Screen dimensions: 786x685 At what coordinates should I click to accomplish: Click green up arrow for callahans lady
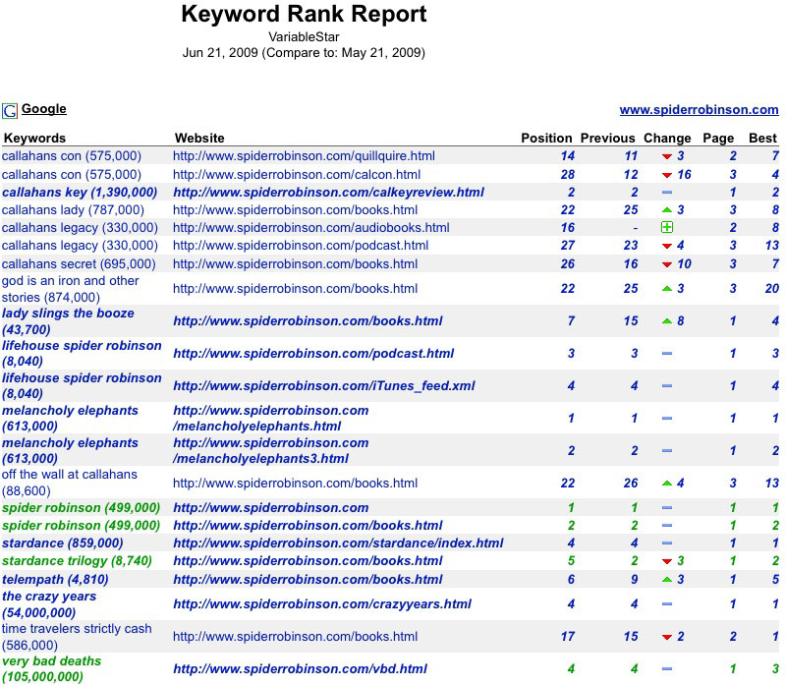[x=667, y=209]
